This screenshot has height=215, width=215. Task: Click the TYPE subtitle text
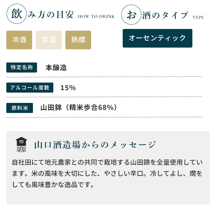point(198,17)
